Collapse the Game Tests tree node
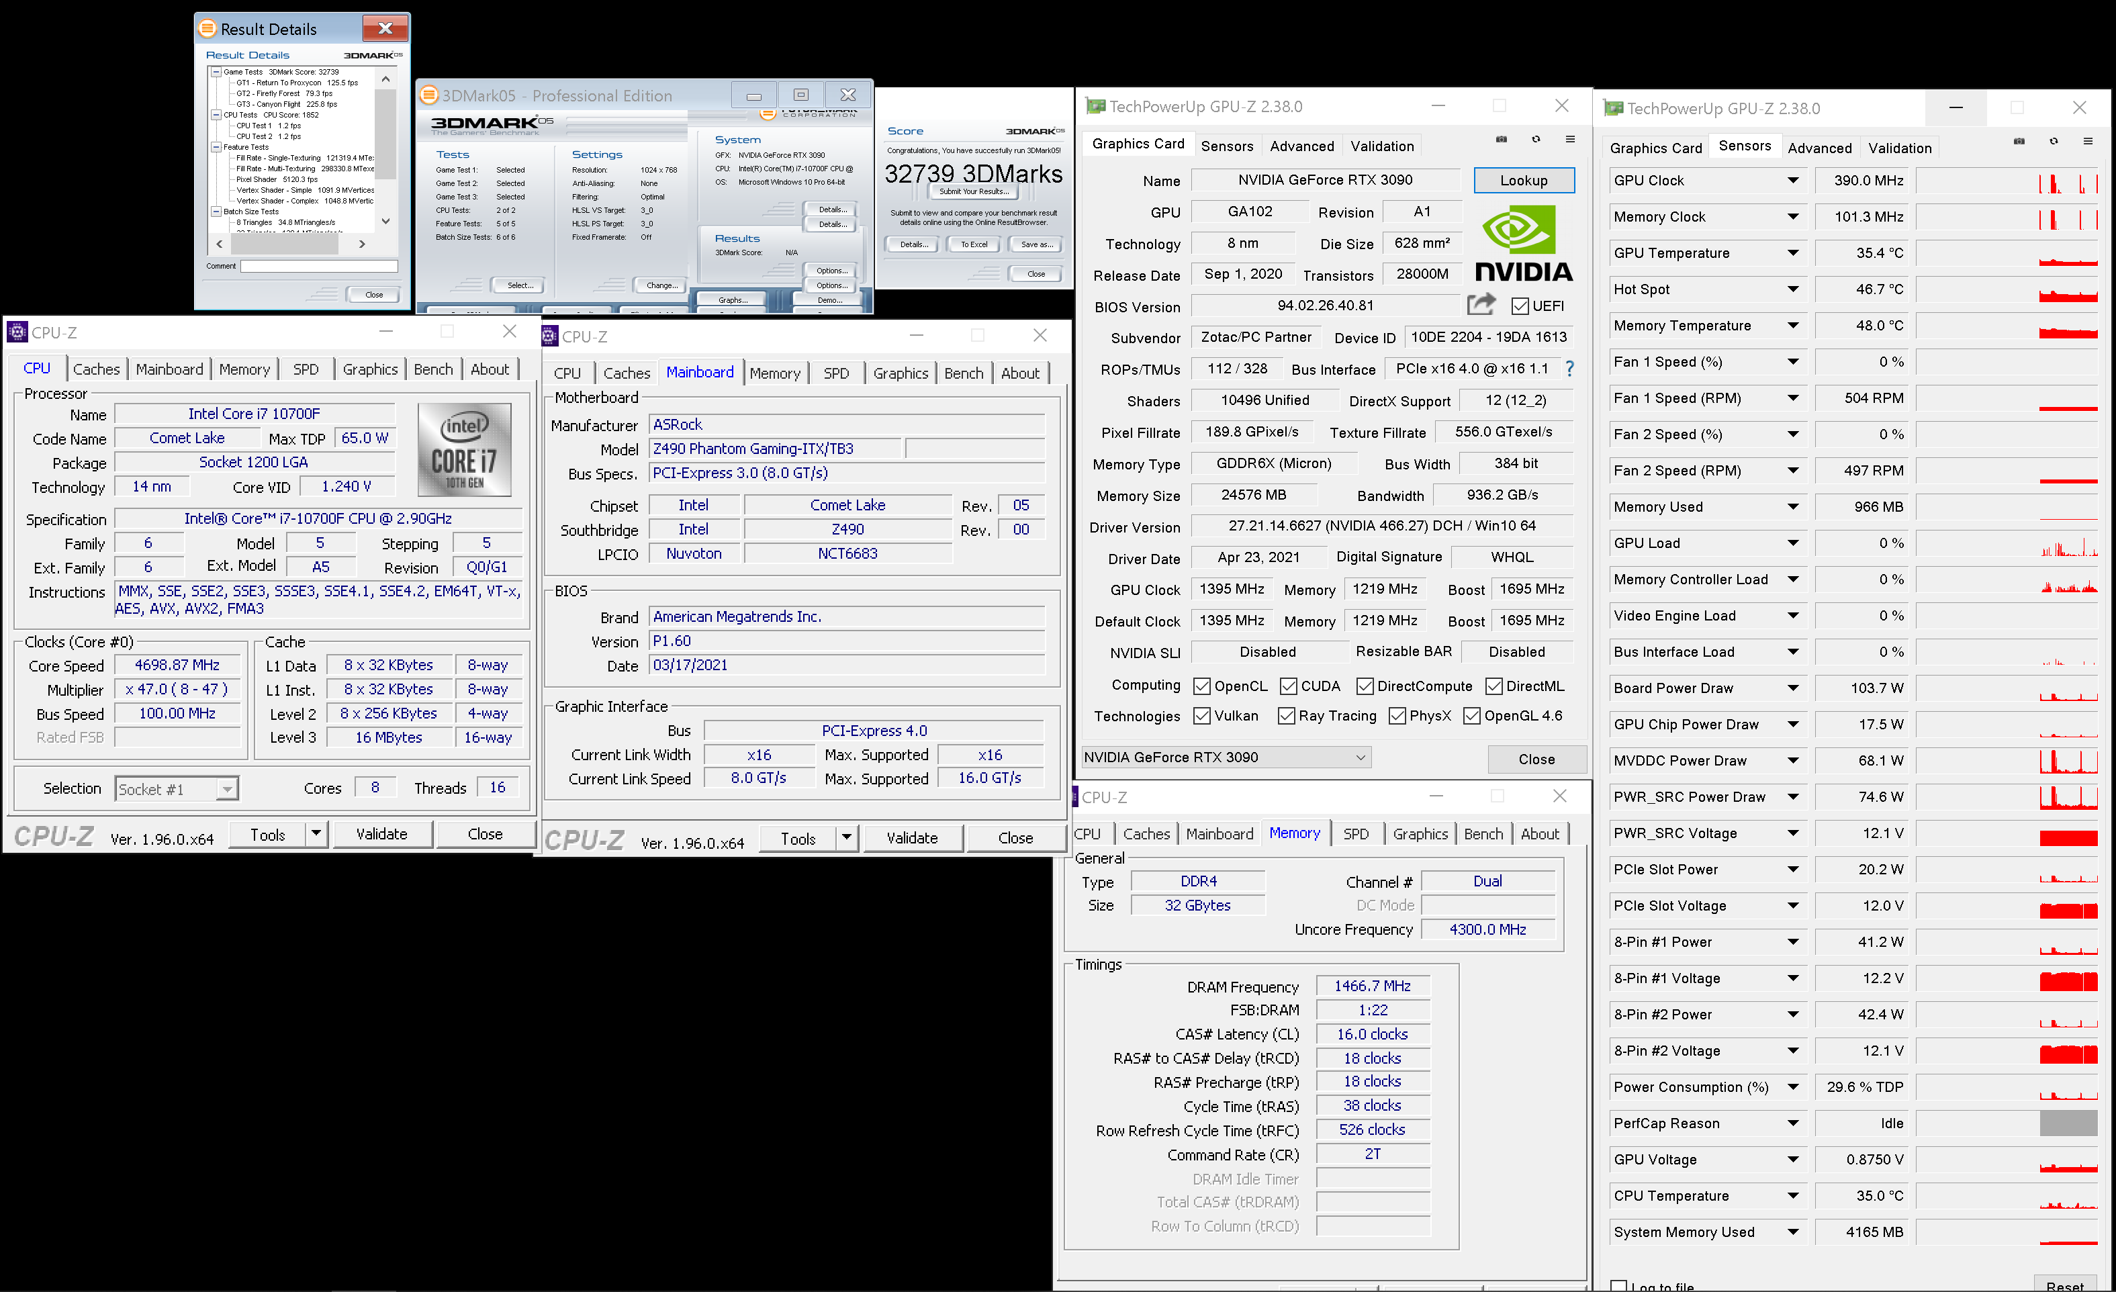The height and width of the screenshot is (1292, 2116). pyautogui.click(x=216, y=72)
